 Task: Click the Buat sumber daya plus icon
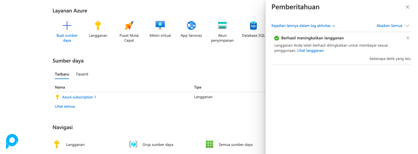(x=67, y=25)
